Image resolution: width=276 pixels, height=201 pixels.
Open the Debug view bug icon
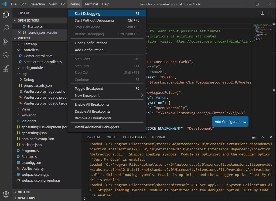point(6,55)
